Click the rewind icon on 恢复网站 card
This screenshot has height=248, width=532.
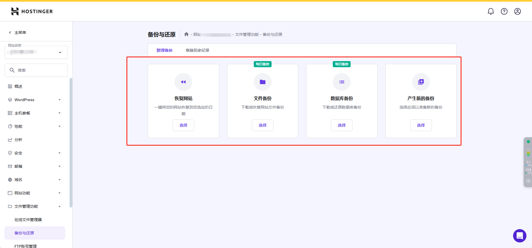point(183,82)
